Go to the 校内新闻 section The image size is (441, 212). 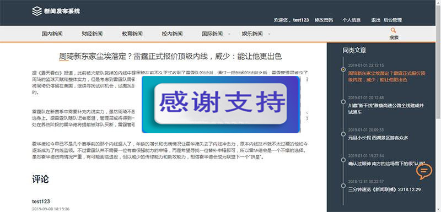[x=172, y=34]
